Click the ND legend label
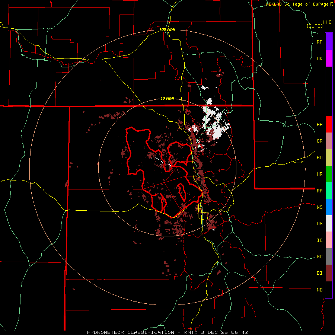Image resolution: width=335 pixels, height=335 pixels. click(320, 290)
